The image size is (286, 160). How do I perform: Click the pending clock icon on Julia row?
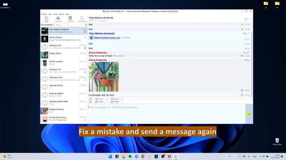tap(85, 48)
